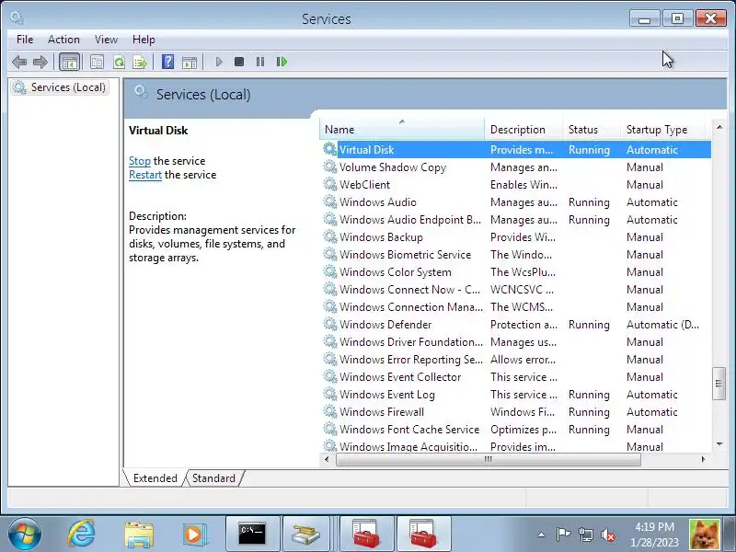Viewport: 736px width, 552px height.
Task: Show hidden tray icons arrow
Action: tap(541, 535)
